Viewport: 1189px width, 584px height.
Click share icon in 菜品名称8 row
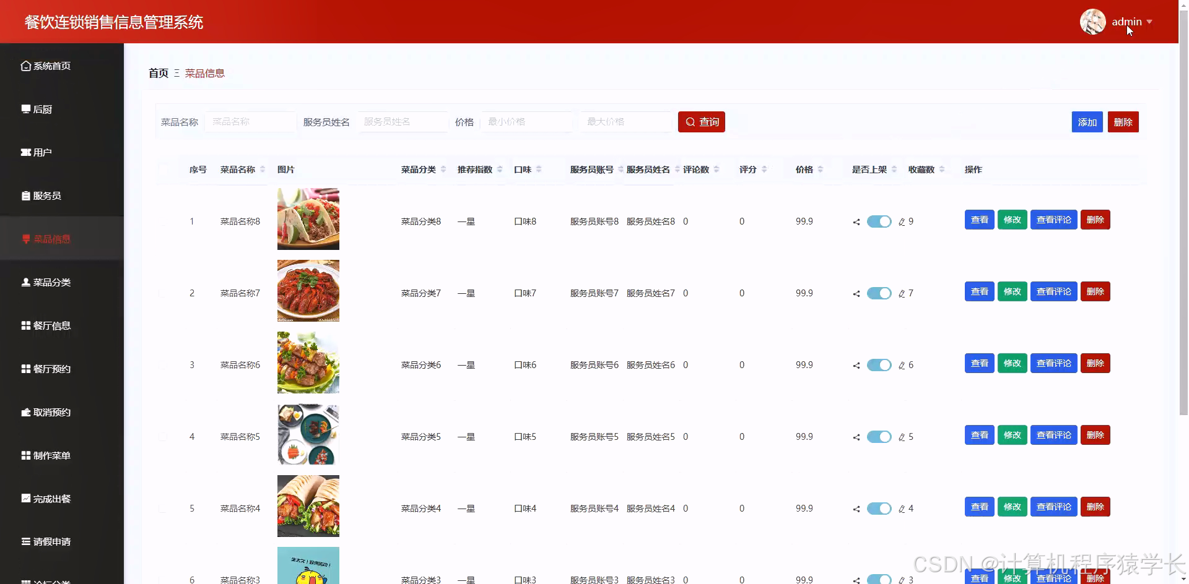pos(856,221)
